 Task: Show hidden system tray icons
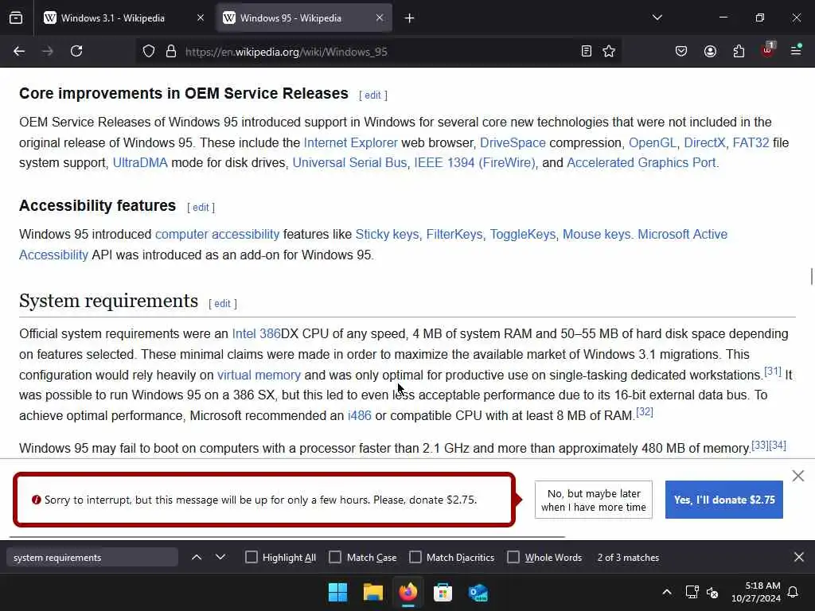[x=667, y=592]
